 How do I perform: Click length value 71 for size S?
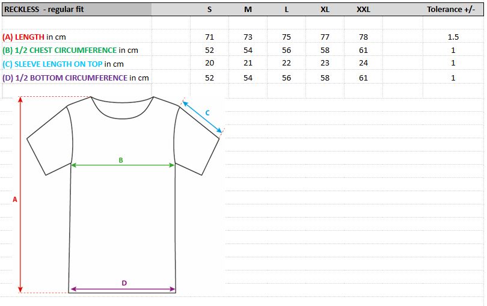click(210, 37)
